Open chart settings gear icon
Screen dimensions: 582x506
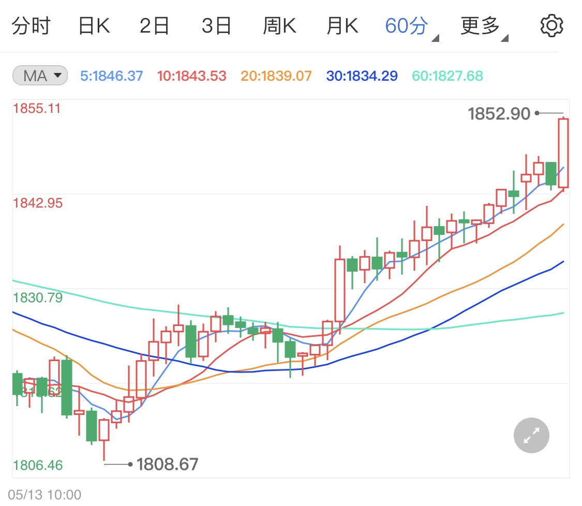pyautogui.click(x=551, y=26)
